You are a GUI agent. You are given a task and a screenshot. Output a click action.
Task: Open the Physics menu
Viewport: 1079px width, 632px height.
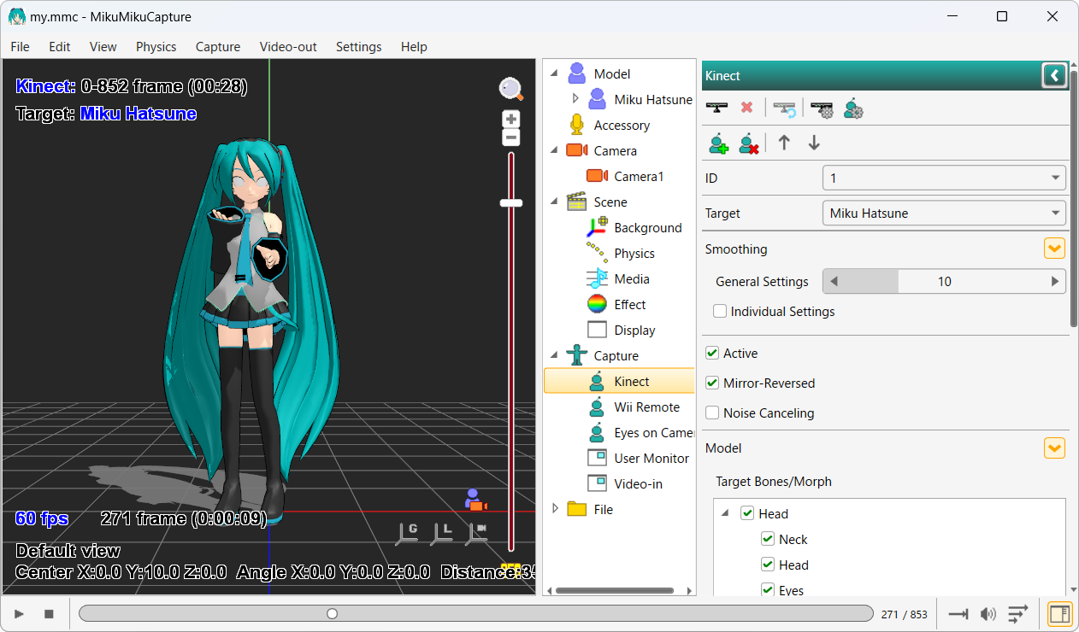[156, 47]
